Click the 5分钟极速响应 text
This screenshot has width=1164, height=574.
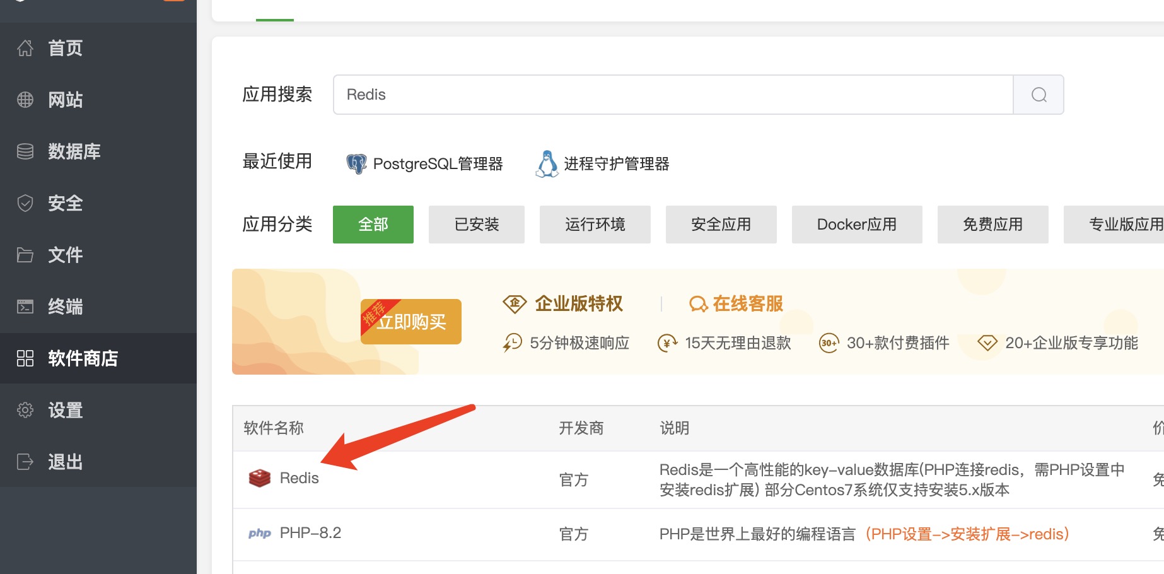[x=579, y=343]
